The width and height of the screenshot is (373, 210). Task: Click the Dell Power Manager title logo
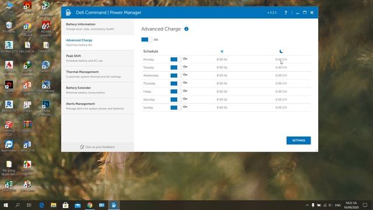click(69, 12)
